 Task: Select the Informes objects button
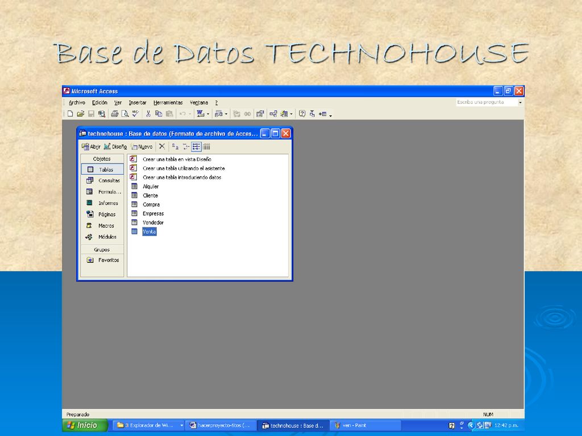(102, 203)
